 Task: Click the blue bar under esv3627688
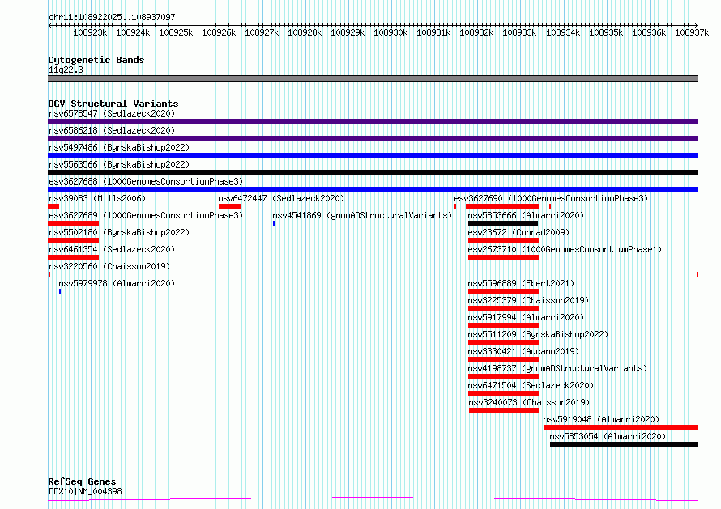click(x=373, y=189)
